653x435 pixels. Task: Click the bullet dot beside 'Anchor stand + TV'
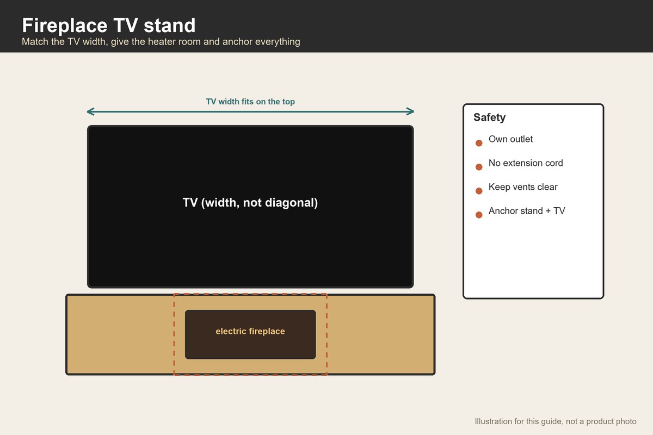click(479, 215)
